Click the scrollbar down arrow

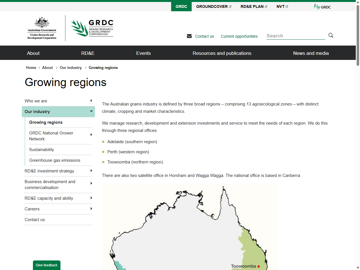point(358,268)
